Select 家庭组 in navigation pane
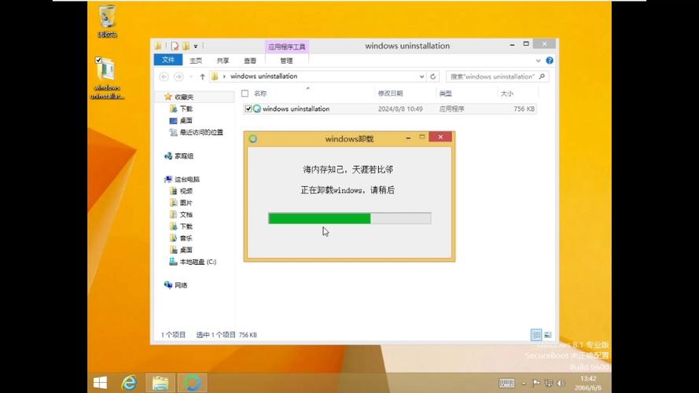 (184, 156)
